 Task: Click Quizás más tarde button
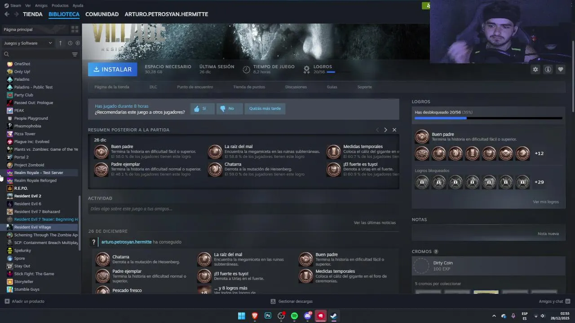(265, 109)
